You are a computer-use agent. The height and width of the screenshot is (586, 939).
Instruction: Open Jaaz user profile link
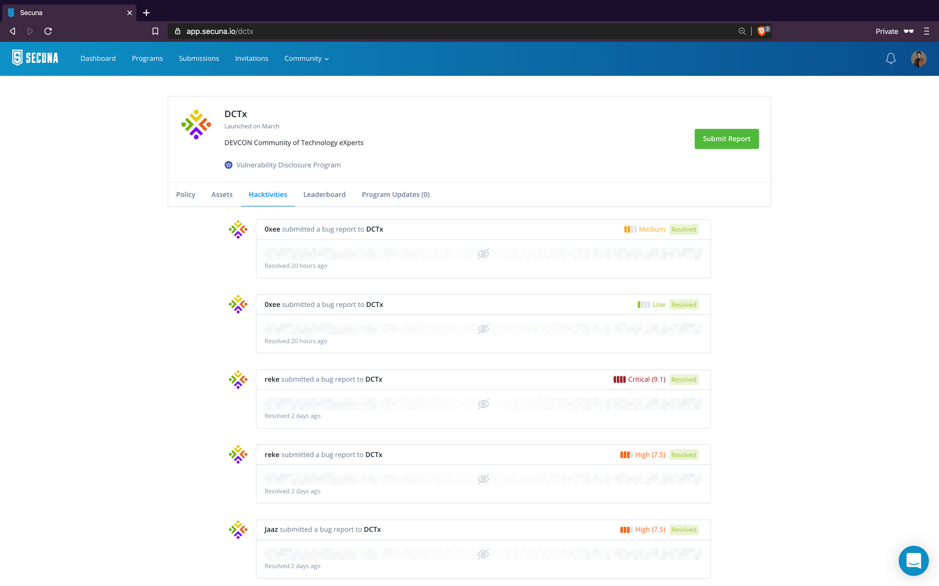[271, 529]
